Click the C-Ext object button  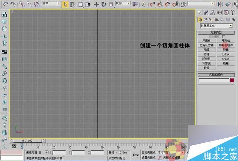(x=226, y=59)
